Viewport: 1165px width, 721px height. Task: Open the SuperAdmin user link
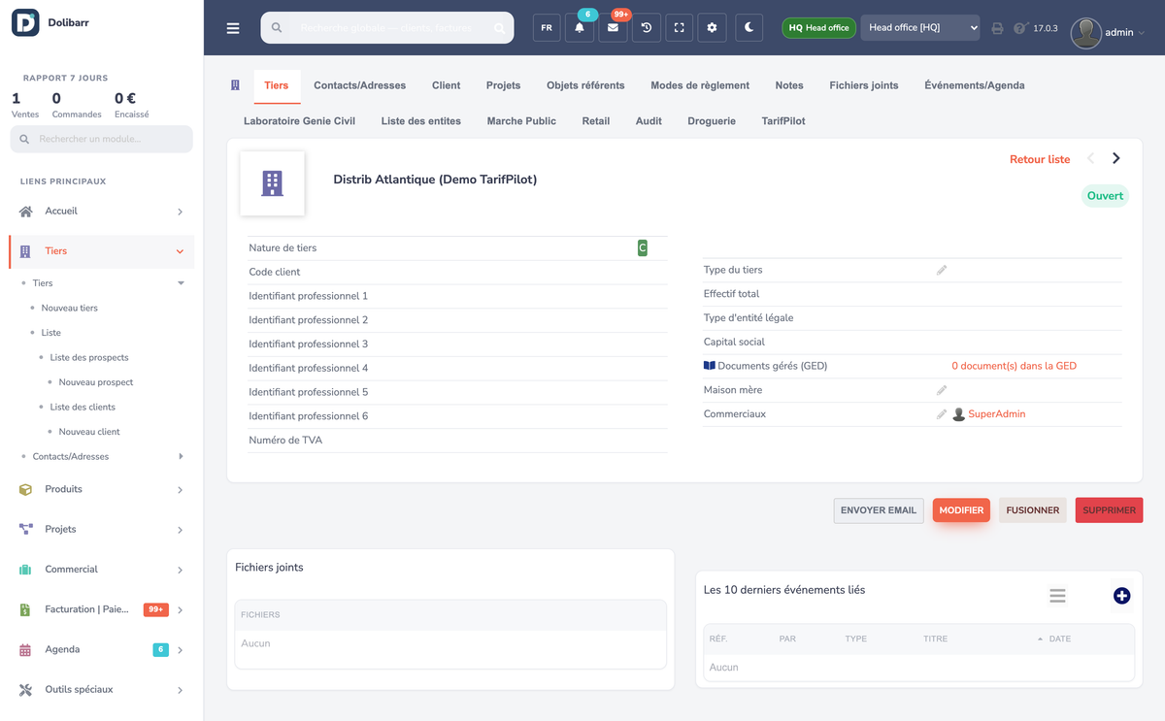pos(996,414)
